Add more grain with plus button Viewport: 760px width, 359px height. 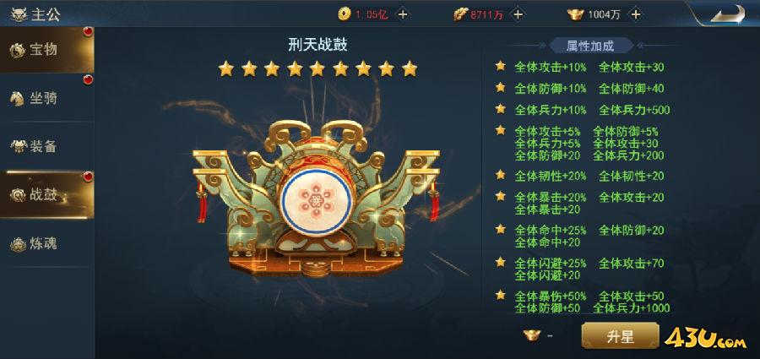click(518, 14)
